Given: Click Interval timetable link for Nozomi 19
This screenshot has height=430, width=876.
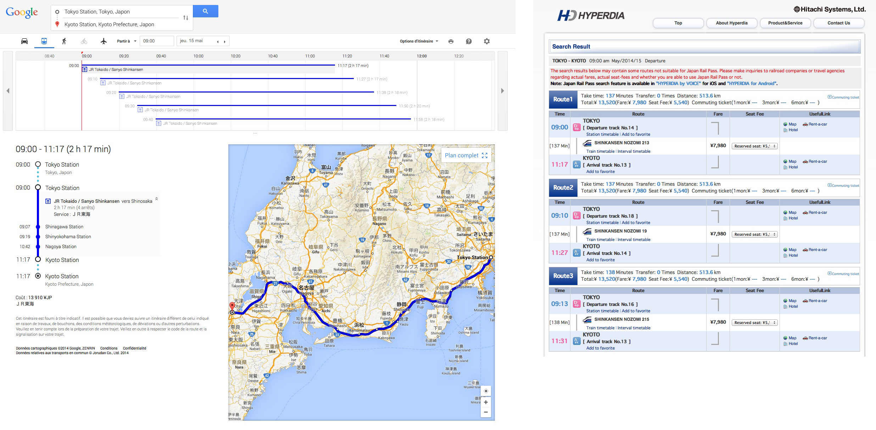Looking at the screenshot, I should (634, 240).
